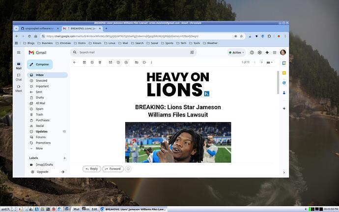Open the Inbox folder
This screenshot has height=212, width=339.
(x=47, y=75)
